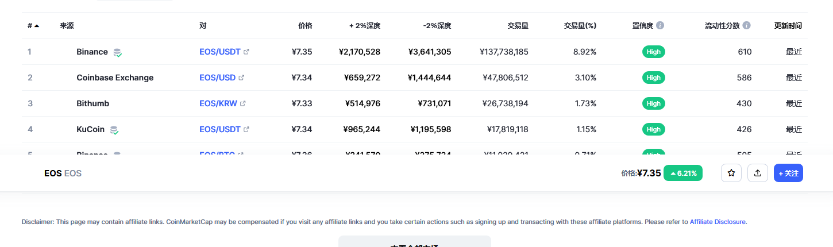
Task: Click the green 6.21% price change badge
Action: [683, 173]
